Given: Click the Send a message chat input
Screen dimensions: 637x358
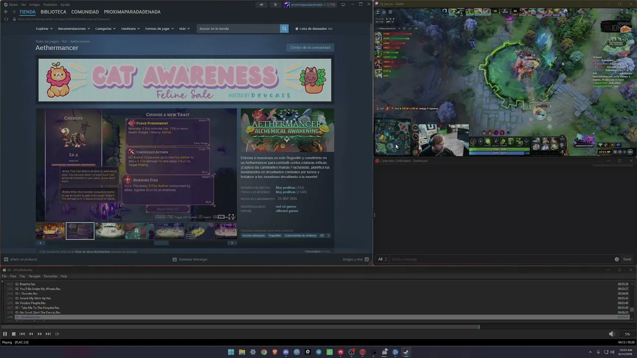Looking at the screenshot, I should coord(500,259).
